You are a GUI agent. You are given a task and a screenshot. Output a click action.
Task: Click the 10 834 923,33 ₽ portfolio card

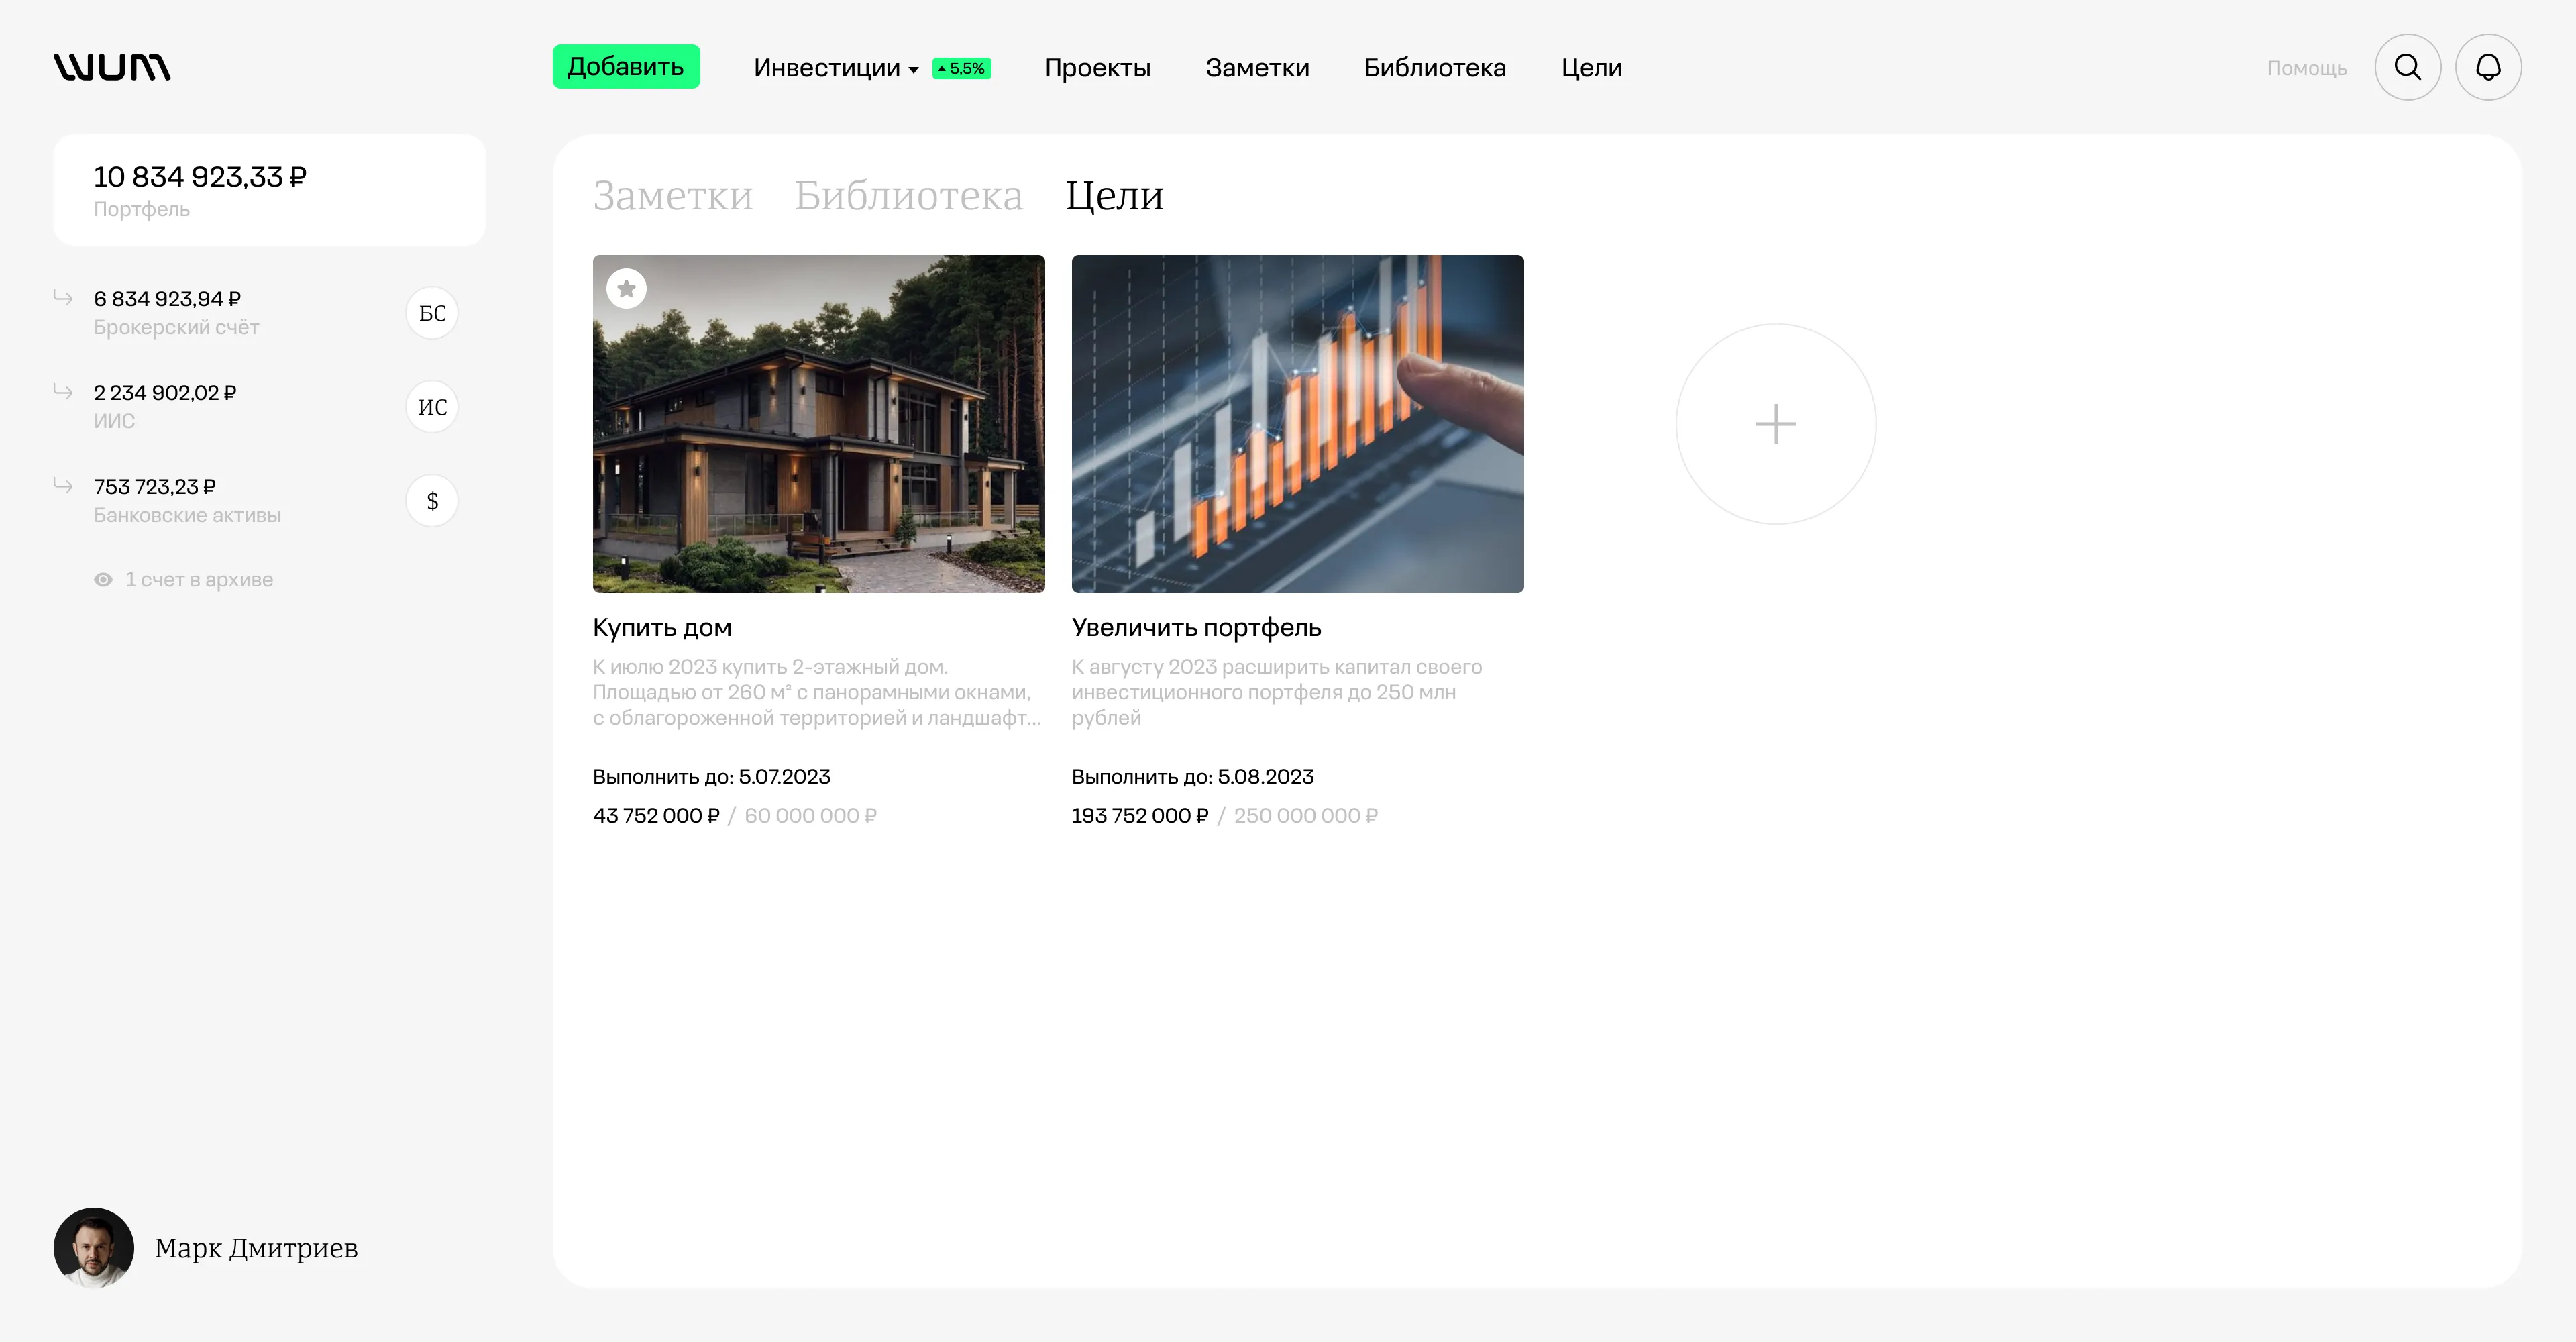pos(269,190)
